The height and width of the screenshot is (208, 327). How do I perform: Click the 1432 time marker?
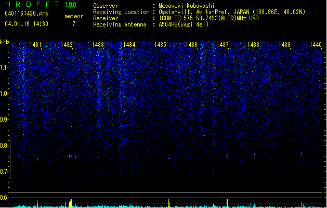67,45
